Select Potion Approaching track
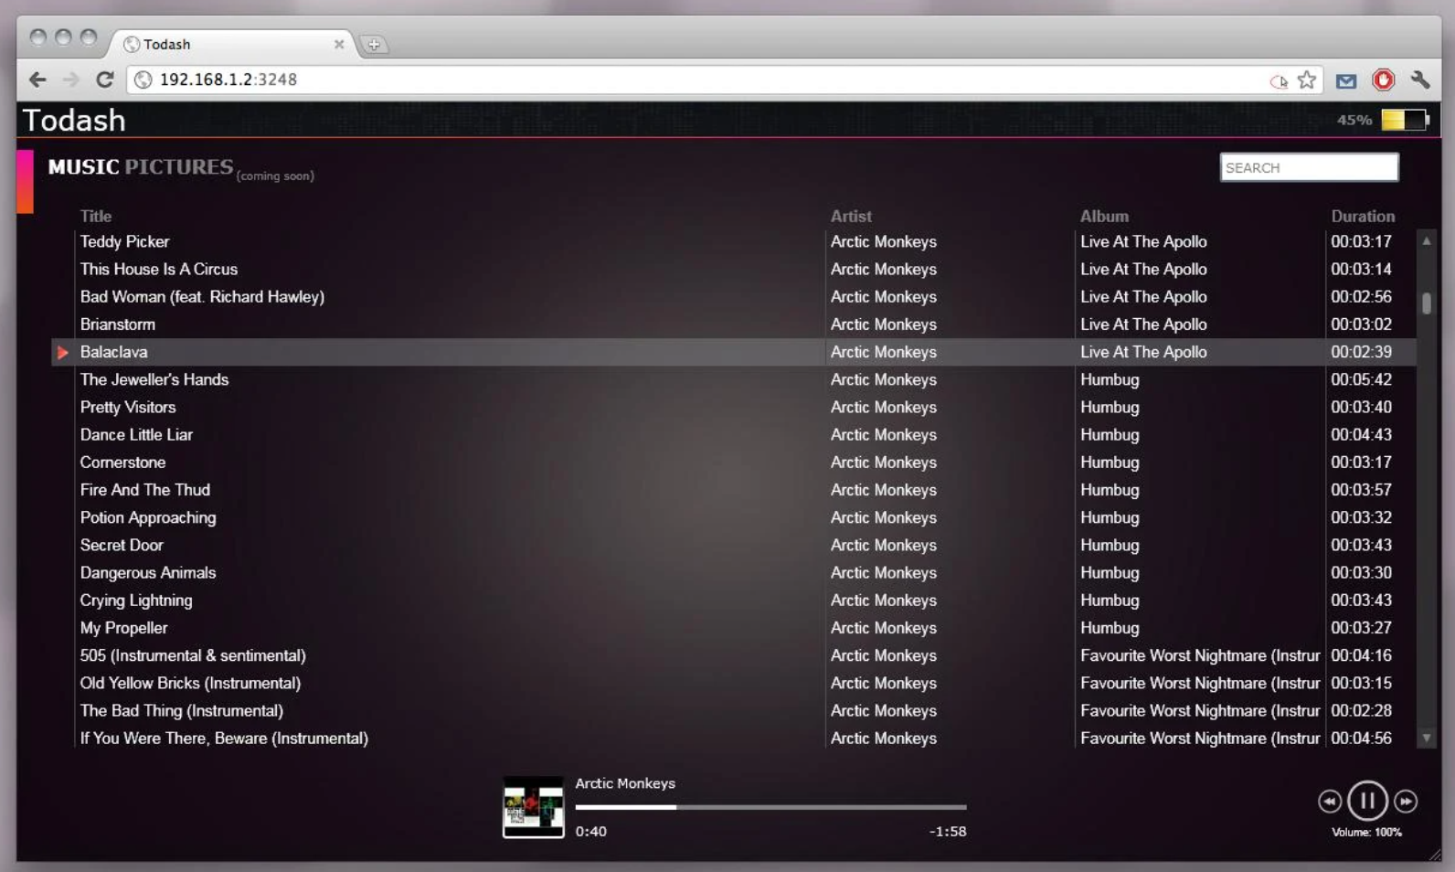The height and width of the screenshot is (872, 1455). click(148, 517)
